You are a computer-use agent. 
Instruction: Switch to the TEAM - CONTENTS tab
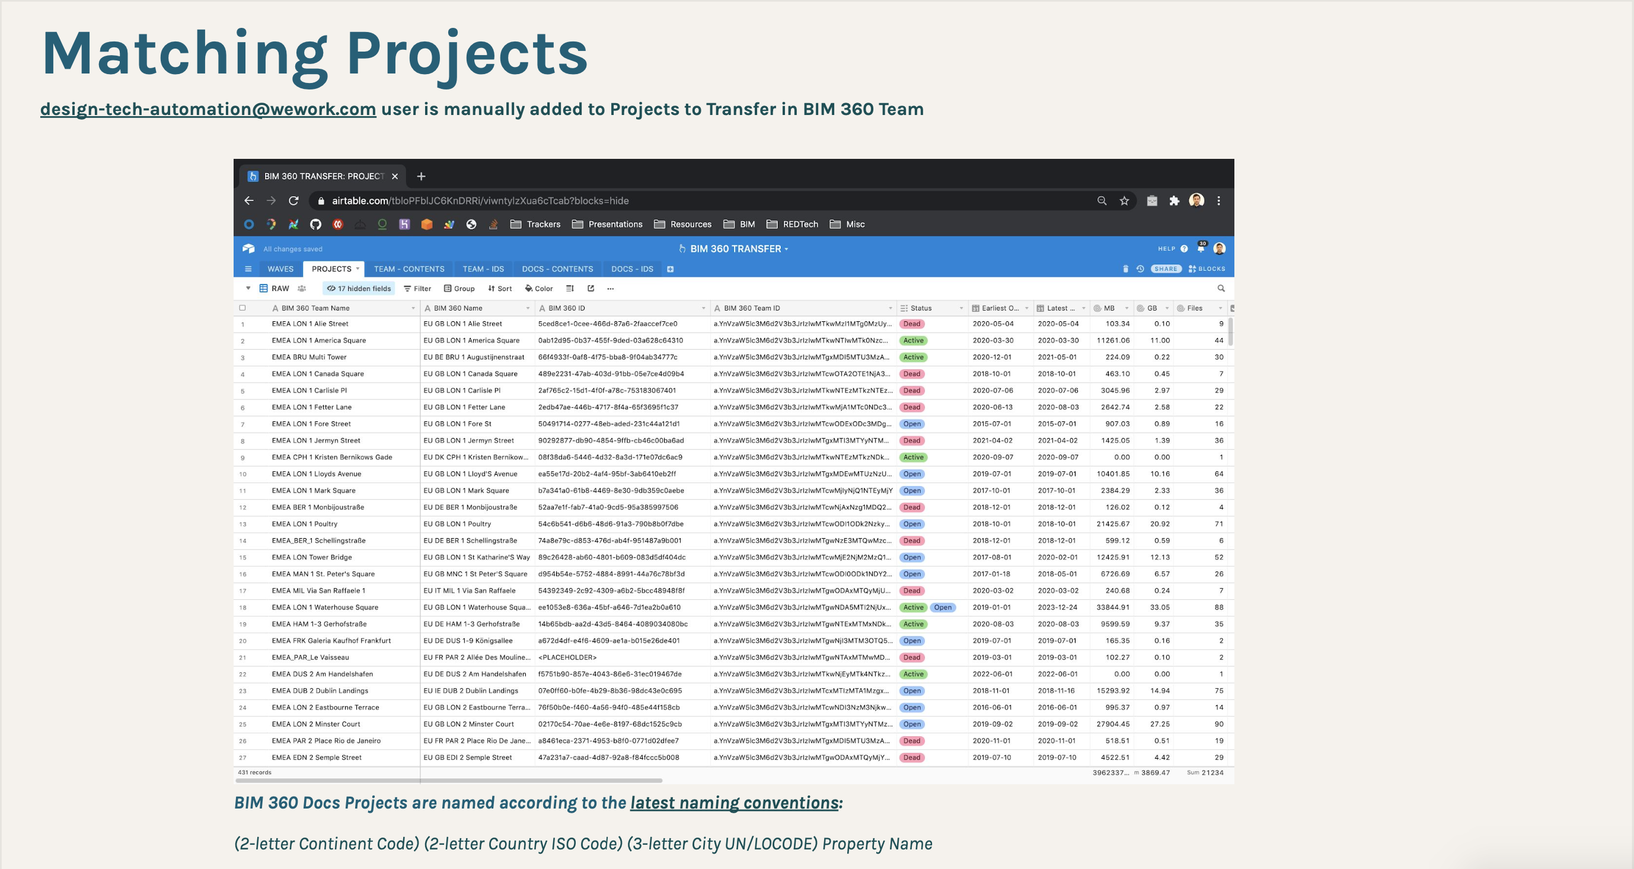pos(409,269)
